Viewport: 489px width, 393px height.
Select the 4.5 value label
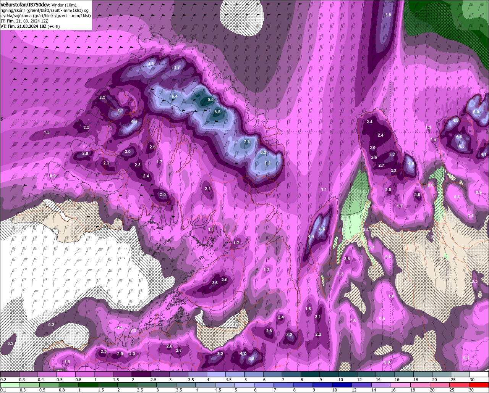(x=251, y=359)
